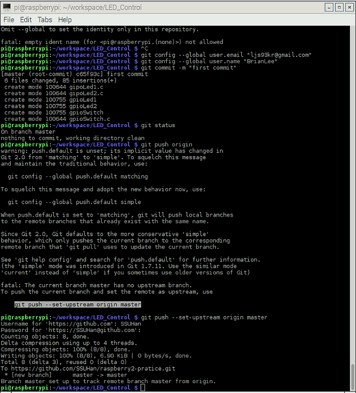Click the raspberry2-pratice.git URL line
This screenshot has height=393, width=356.
[88, 368]
